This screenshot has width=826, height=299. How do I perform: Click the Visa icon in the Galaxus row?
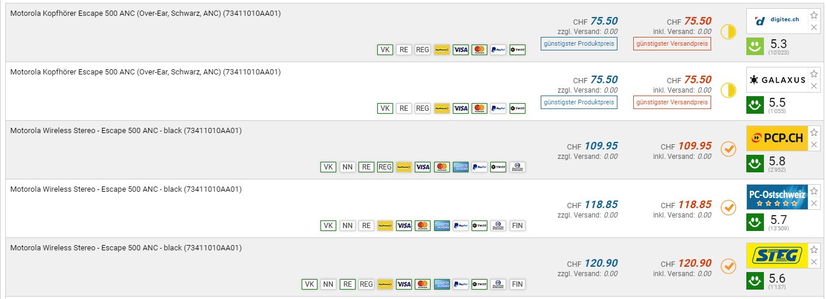tap(460, 108)
